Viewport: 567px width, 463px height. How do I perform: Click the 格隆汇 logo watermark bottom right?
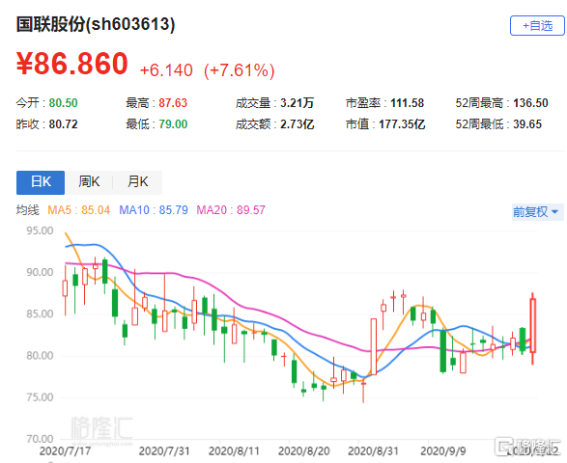(x=528, y=447)
